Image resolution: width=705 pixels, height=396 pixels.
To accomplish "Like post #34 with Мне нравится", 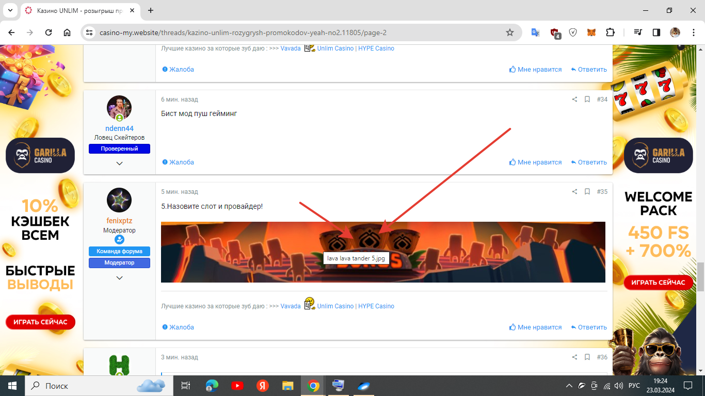I will pos(535,162).
